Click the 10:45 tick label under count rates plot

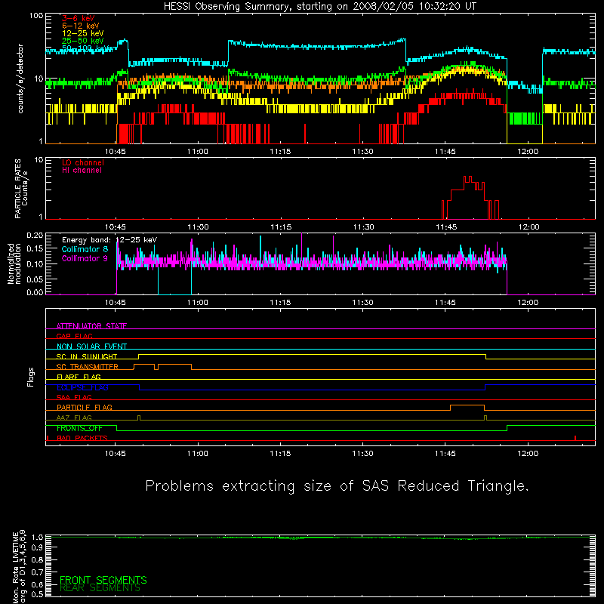click(x=116, y=152)
